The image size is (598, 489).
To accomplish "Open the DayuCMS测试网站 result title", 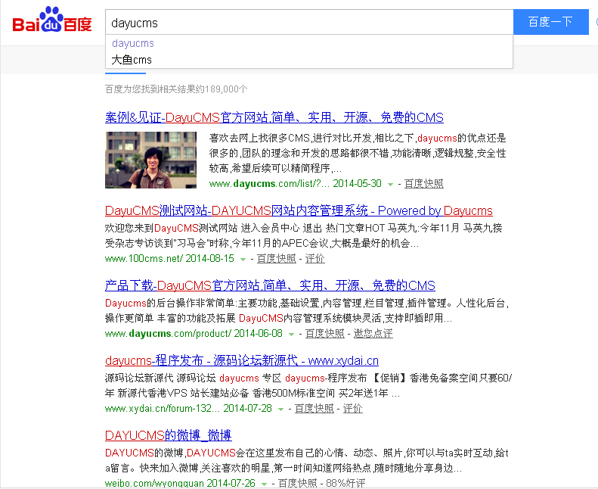I will click(299, 210).
